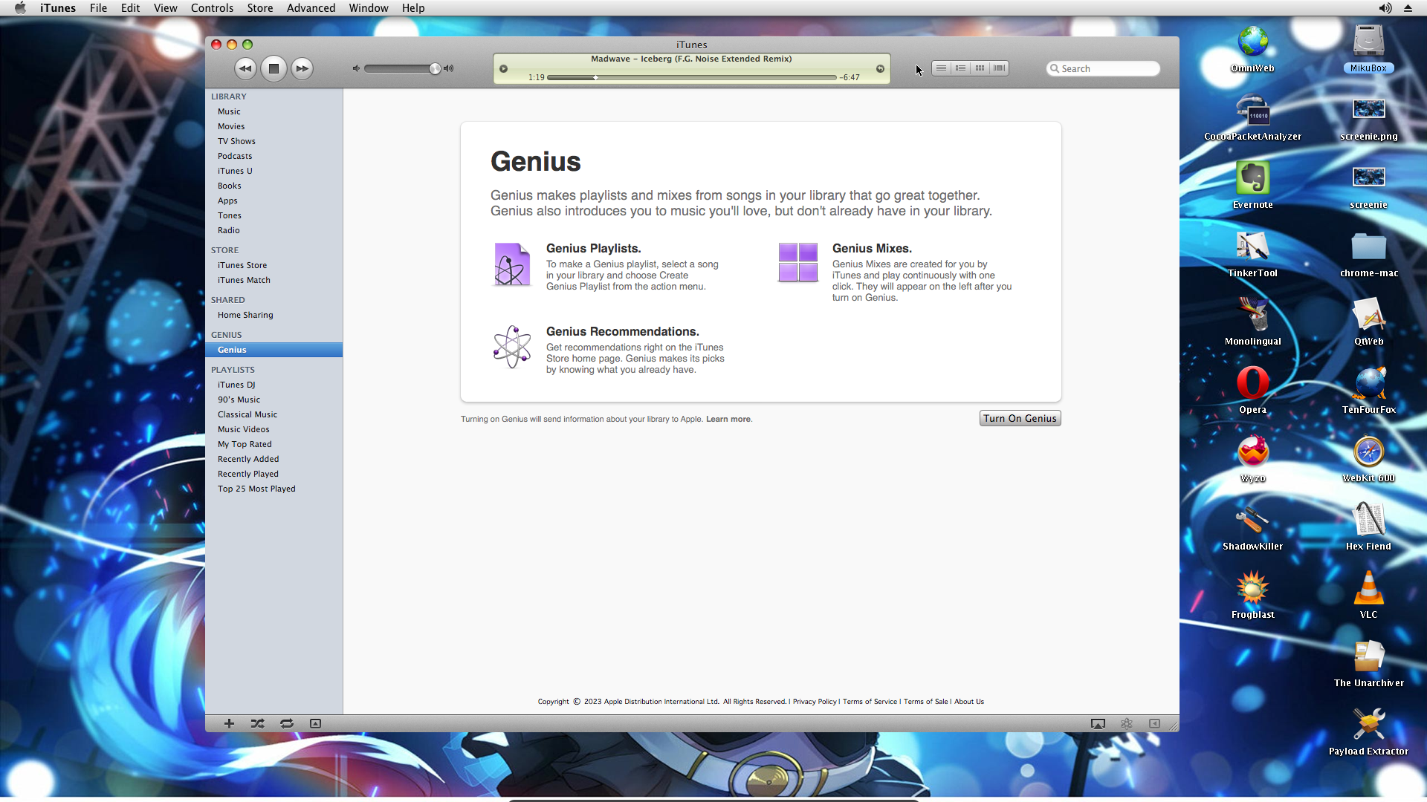Open the Advanced menu

(311, 8)
